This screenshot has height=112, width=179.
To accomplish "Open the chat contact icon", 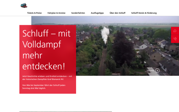I will (x=175, y=31).
